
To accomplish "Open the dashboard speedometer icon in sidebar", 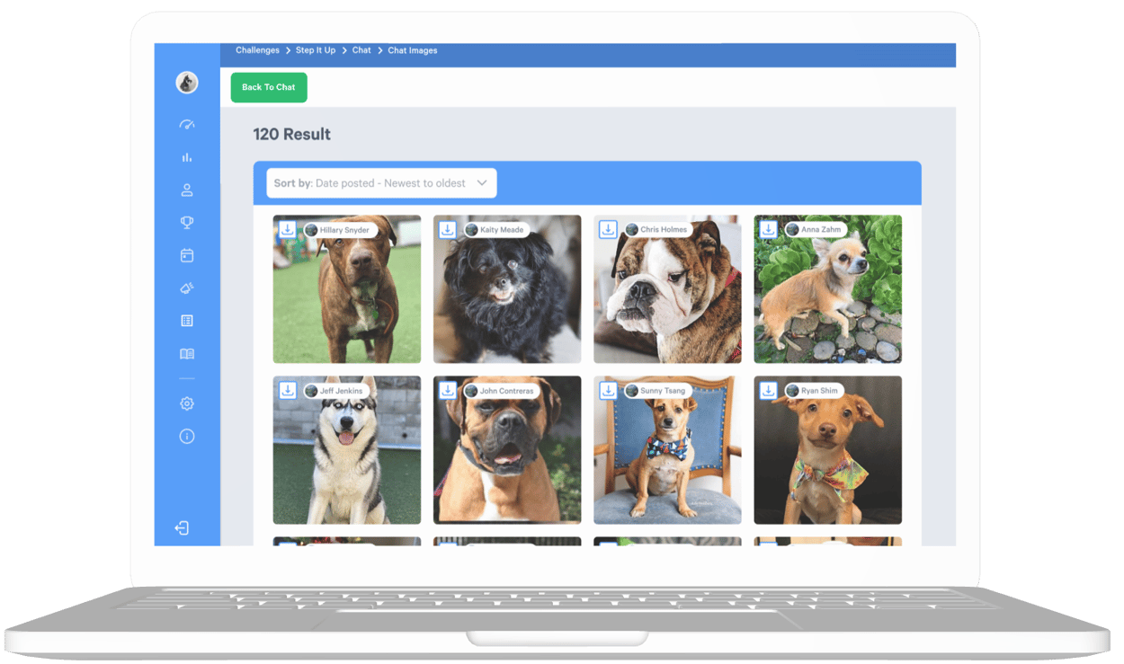I will tap(187, 125).
